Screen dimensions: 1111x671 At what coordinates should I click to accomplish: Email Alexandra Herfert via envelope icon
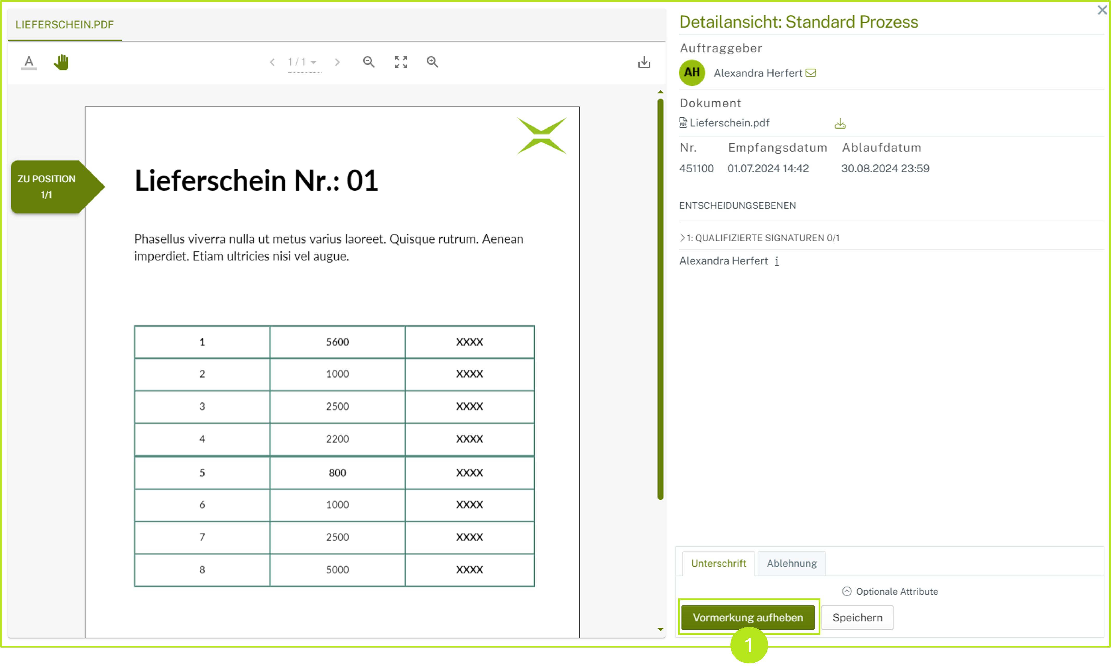click(811, 73)
